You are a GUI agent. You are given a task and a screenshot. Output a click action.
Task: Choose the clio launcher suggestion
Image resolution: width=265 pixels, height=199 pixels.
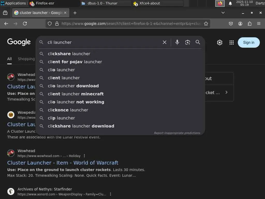120,70
